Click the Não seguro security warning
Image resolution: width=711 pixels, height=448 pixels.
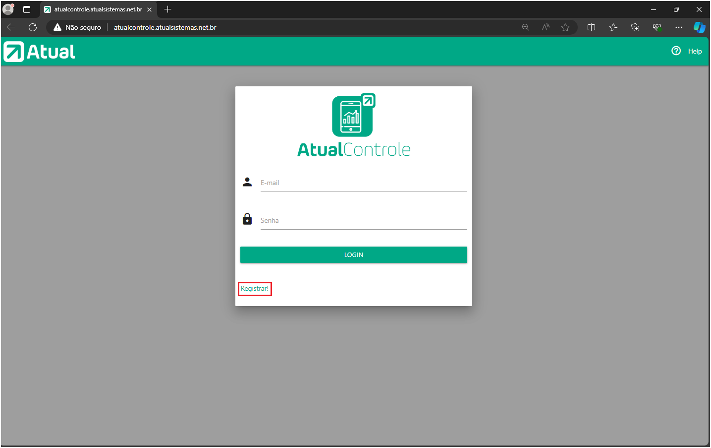(x=77, y=27)
